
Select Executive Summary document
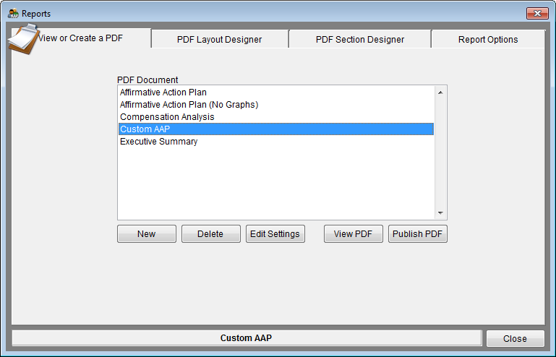pyautogui.click(x=276, y=142)
